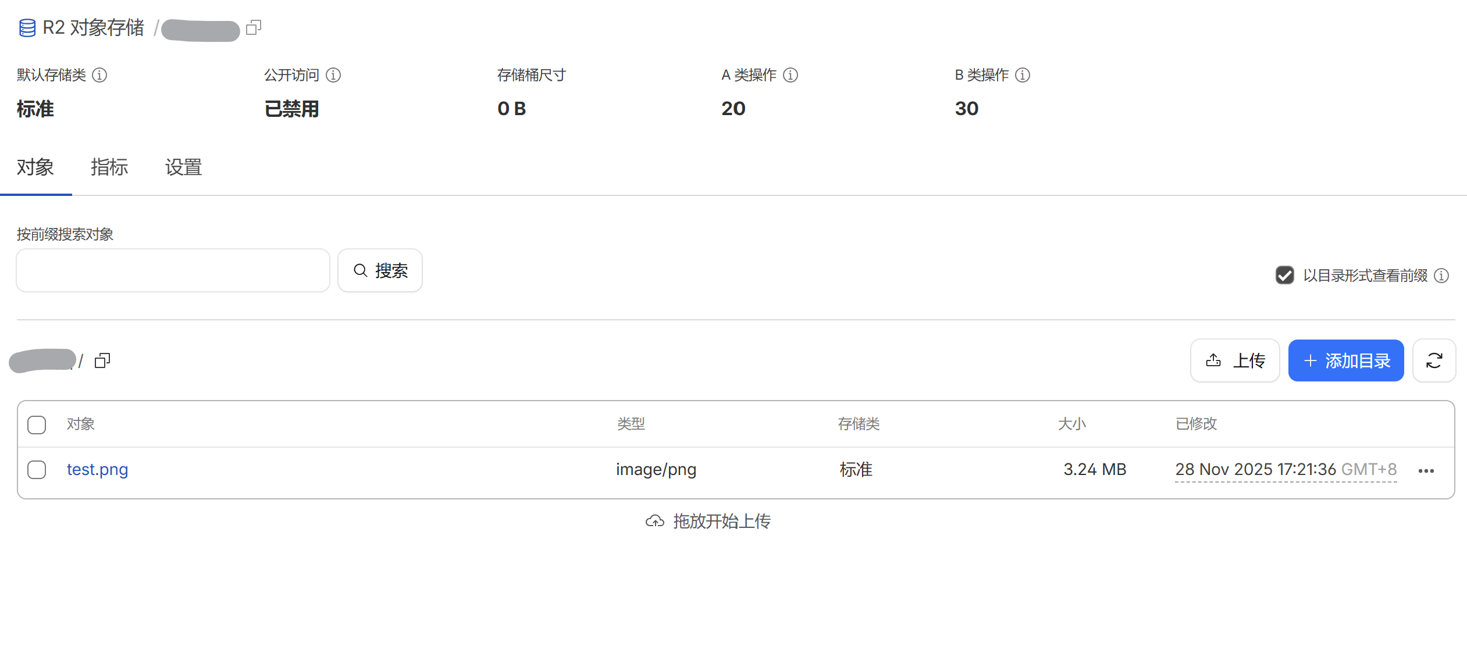Click the drag-and-drop upload cloud icon
Viewport: 1467px width, 657px height.
pos(655,521)
